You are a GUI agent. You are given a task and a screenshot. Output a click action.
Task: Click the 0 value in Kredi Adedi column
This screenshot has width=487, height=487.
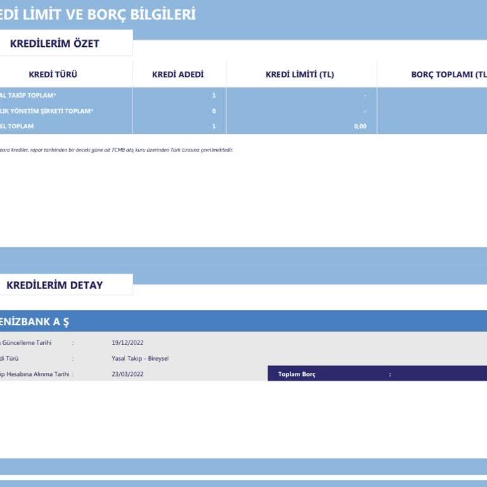click(214, 111)
